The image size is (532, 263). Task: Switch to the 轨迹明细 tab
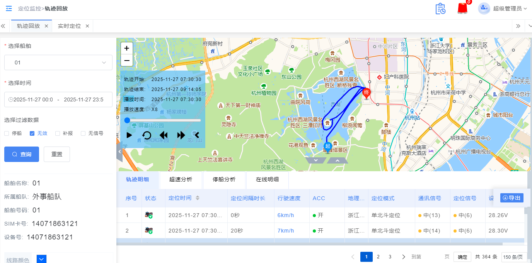point(138,179)
